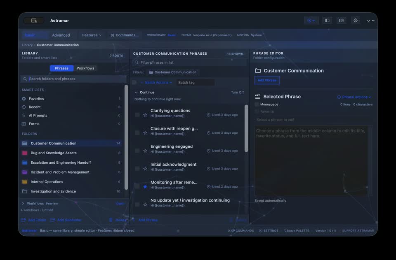Favorite the Closure with reopen phrase star
This screenshot has width=396, height=260.
[145, 133]
